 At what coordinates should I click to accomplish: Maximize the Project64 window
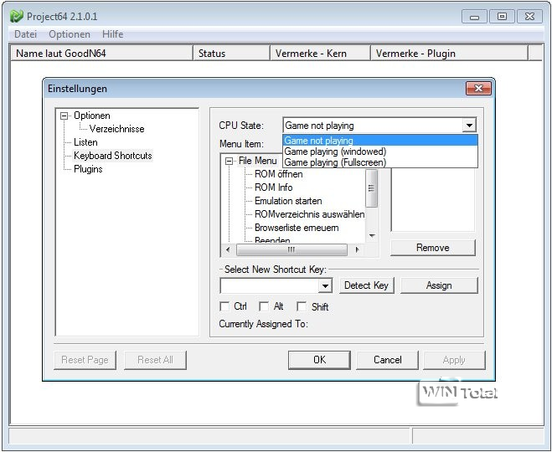coord(502,17)
